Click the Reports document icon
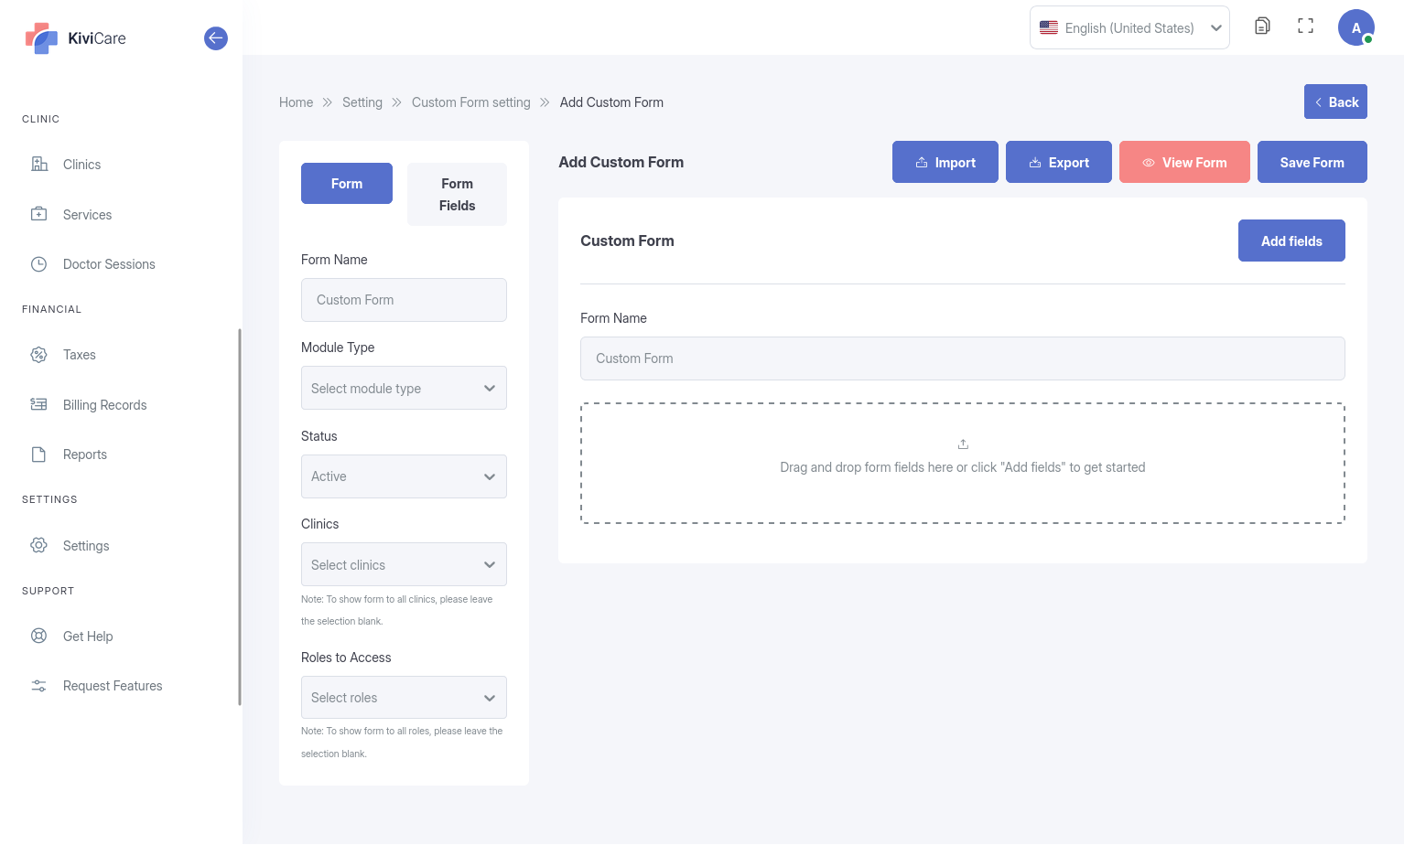1404x845 pixels. pos(39,455)
